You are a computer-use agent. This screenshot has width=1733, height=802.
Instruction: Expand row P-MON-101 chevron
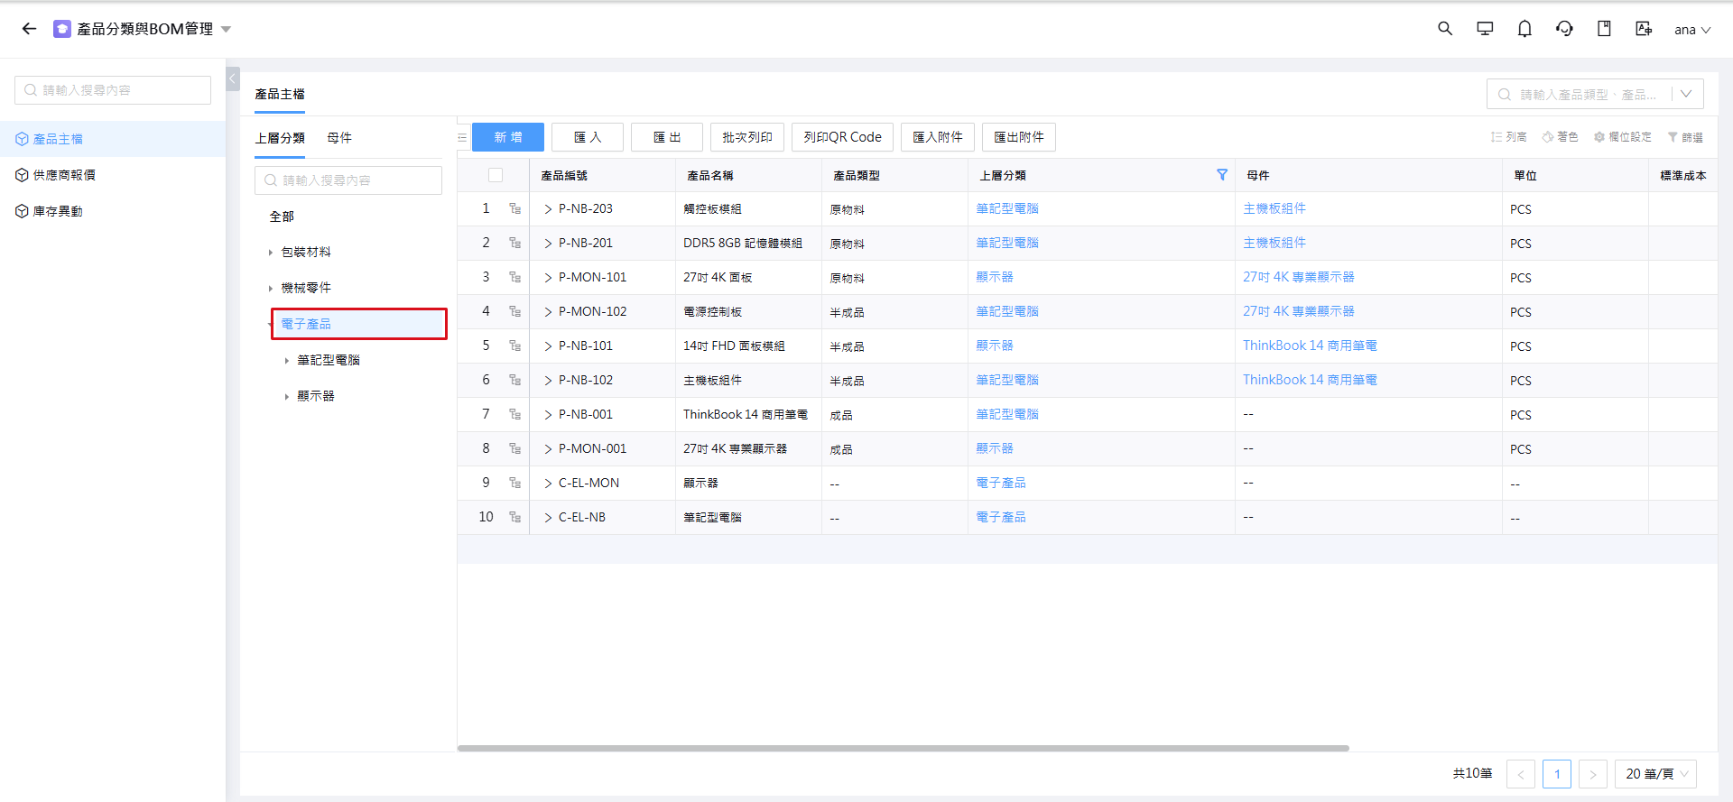click(548, 277)
